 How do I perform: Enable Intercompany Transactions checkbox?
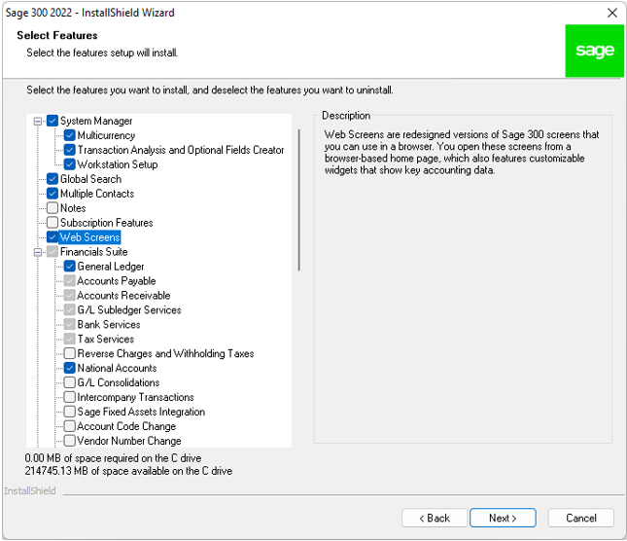(x=70, y=398)
